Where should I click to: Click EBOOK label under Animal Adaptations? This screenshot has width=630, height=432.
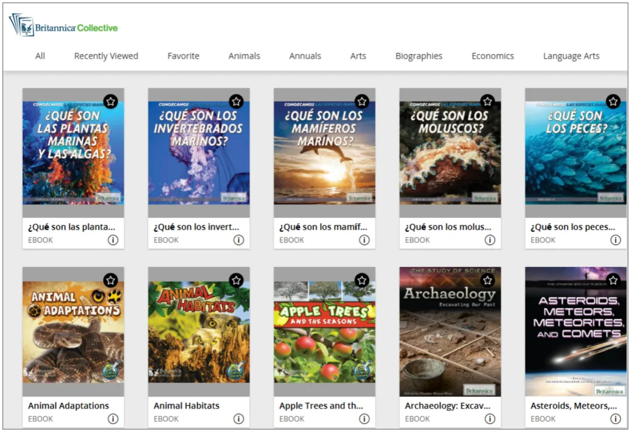(40, 419)
